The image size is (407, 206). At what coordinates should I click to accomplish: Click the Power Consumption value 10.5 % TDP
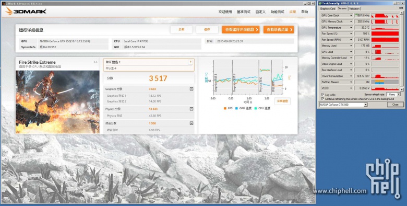point(362,76)
